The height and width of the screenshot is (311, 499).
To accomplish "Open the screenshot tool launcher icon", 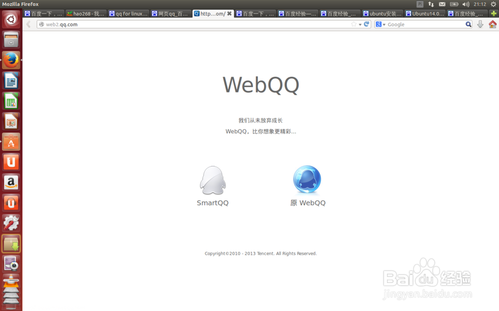I will click(x=11, y=264).
